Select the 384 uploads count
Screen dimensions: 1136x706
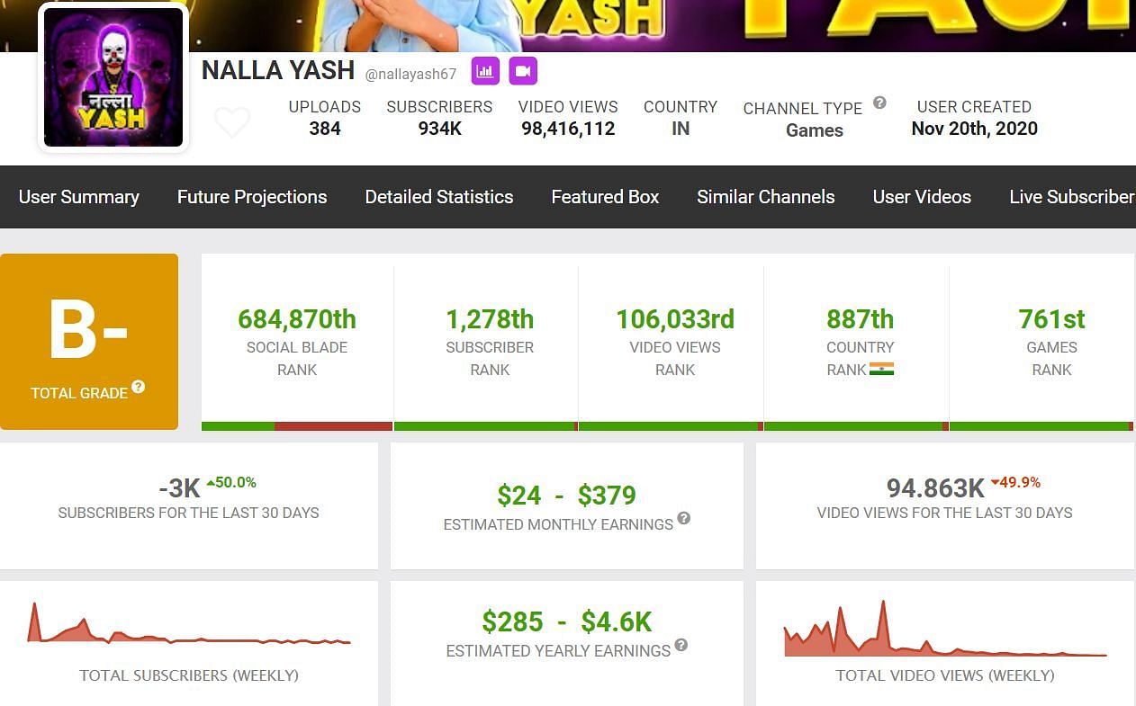(325, 129)
